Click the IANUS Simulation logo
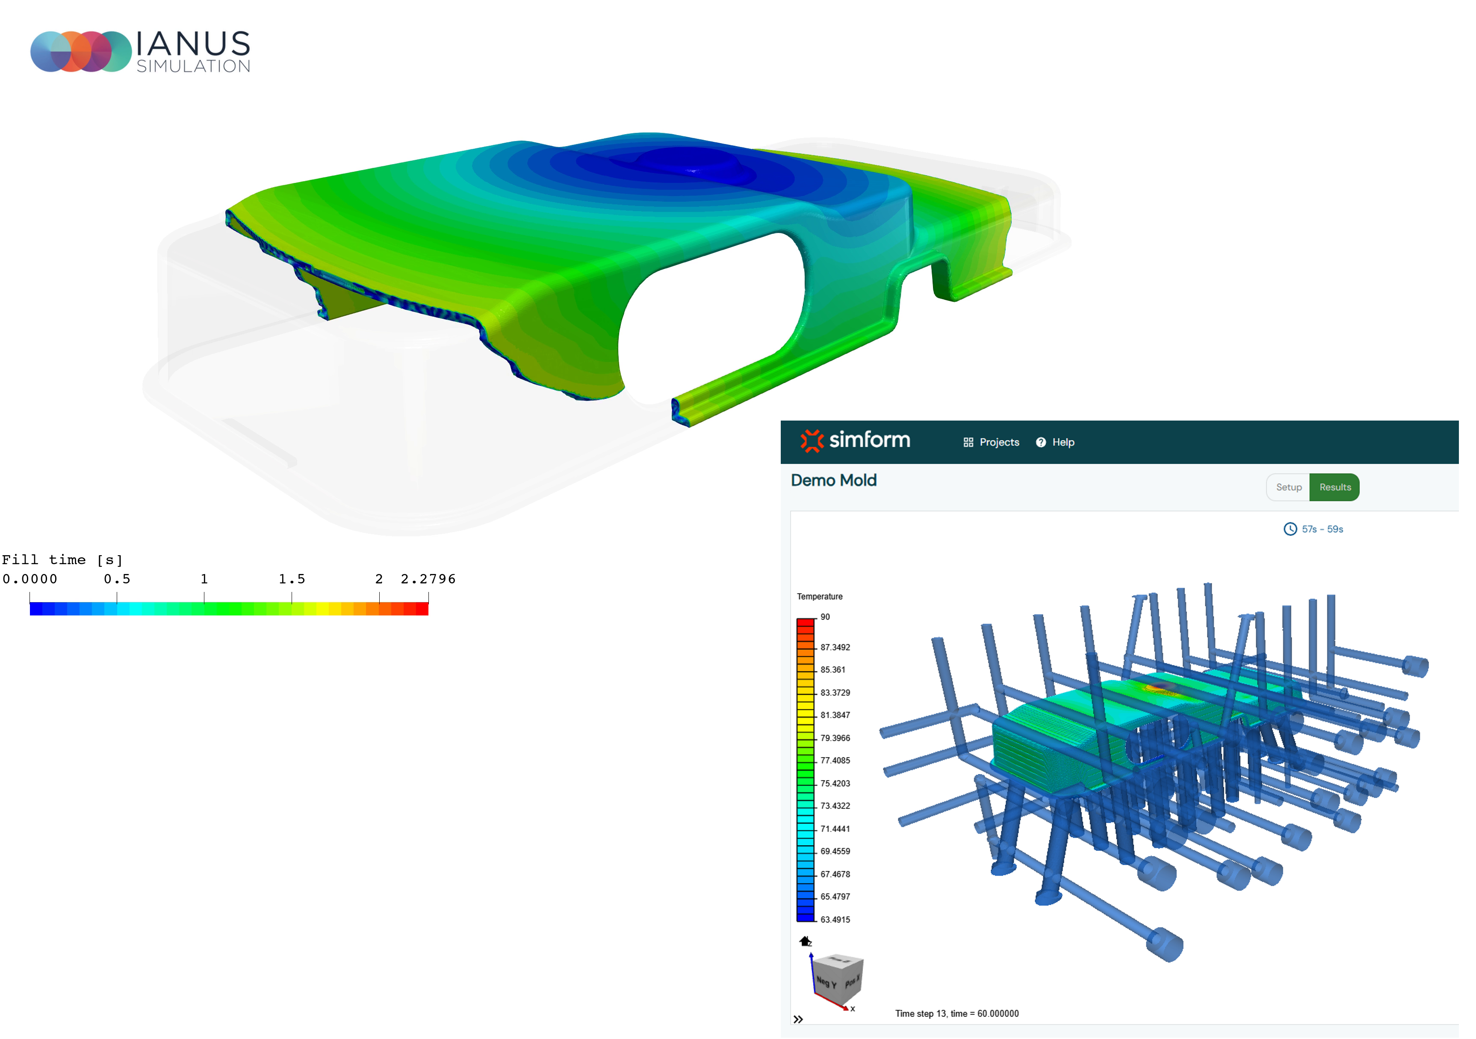Viewport: 1476px width, 1039px height. click(140, 51)
